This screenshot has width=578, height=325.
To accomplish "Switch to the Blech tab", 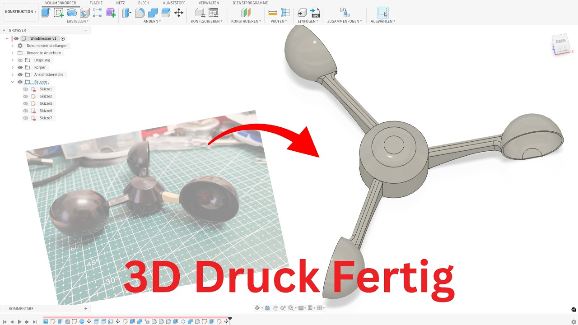I will click(x=144, y=3).
